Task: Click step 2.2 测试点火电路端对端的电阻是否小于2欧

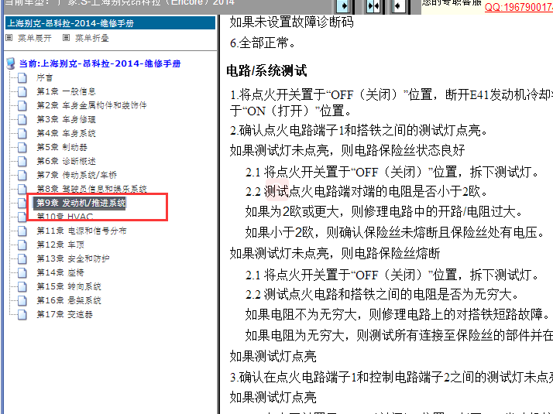Action: point(367,192)
